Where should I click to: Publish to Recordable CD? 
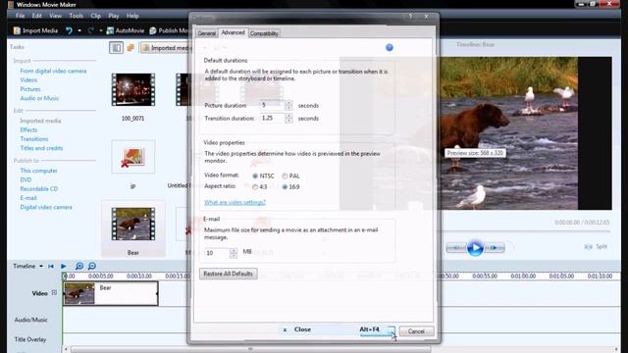39,188
